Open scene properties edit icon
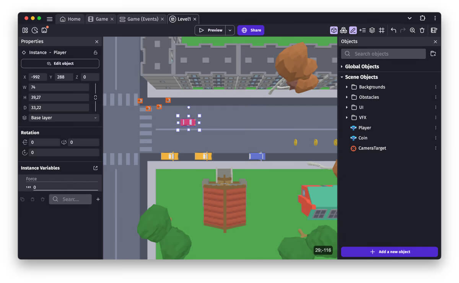Screen dimensions: 459x283 pos(434,30)
